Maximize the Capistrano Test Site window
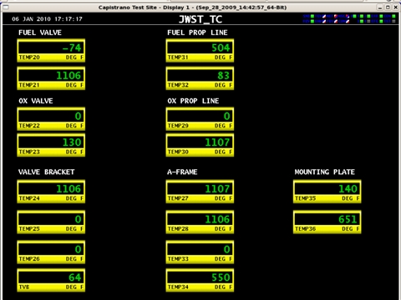 388,7
